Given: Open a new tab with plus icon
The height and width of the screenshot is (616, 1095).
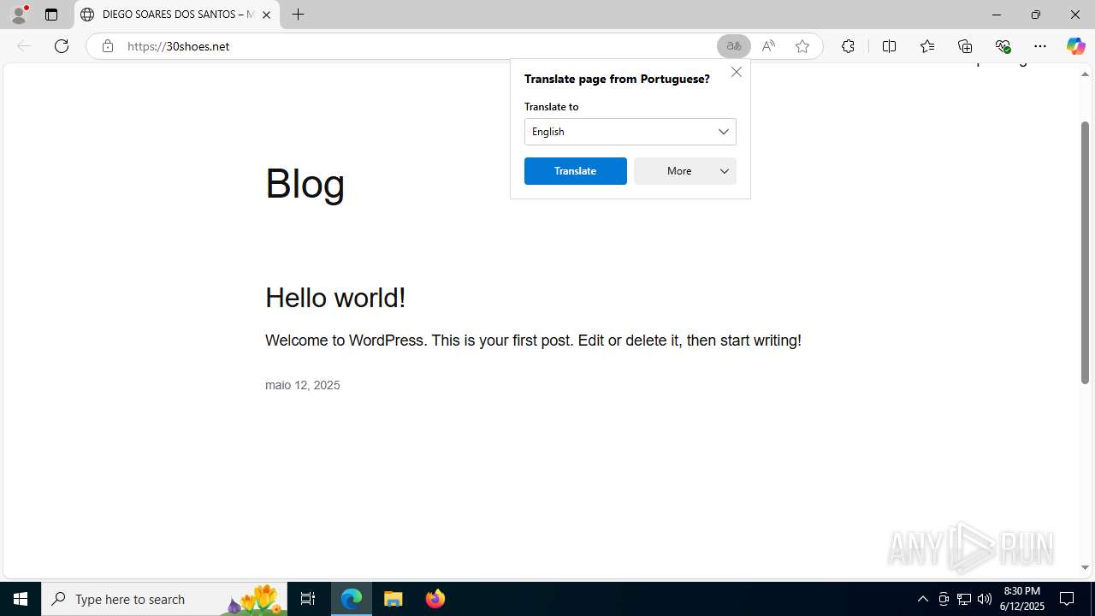Looking at the screenshot, I should click(298, 15).
